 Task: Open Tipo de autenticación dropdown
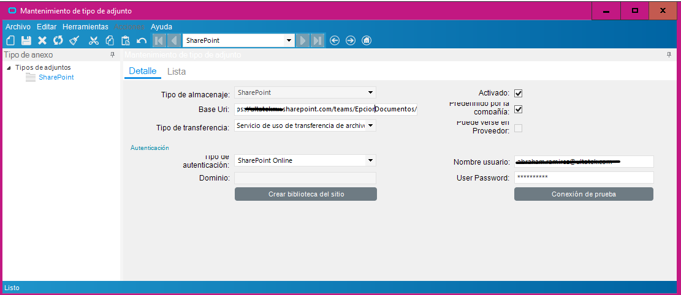(370, 160)
